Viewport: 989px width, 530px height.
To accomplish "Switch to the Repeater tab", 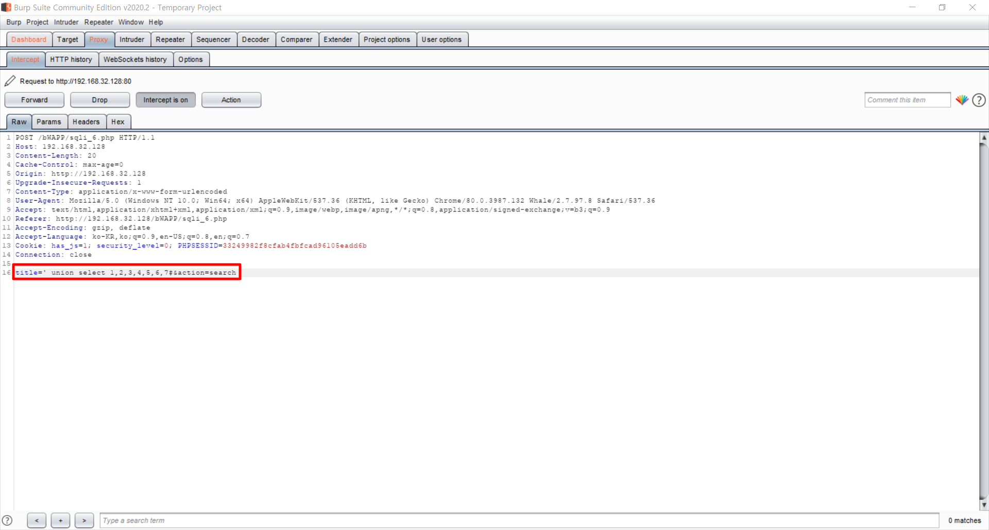I will pos(170,40).
